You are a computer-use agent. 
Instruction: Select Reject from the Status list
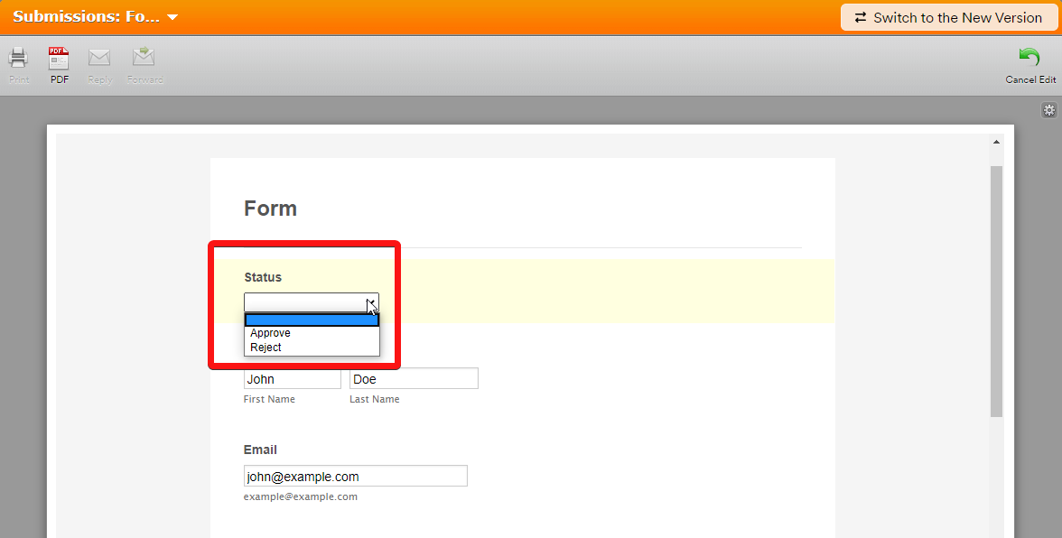(x=266, y=348)
